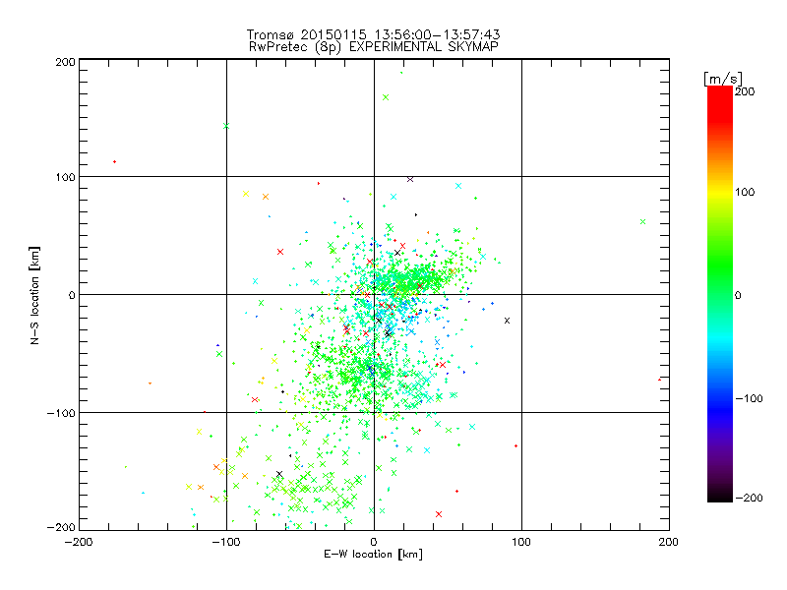Click the '0' label on the color bar
This screenshot has width=787, height=590.
(738, 296)
